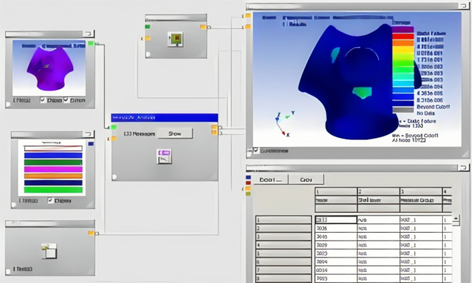Screen dimensions: 472x283
Task: Click the purple chart icon under Show button
Action: (164, 156)
